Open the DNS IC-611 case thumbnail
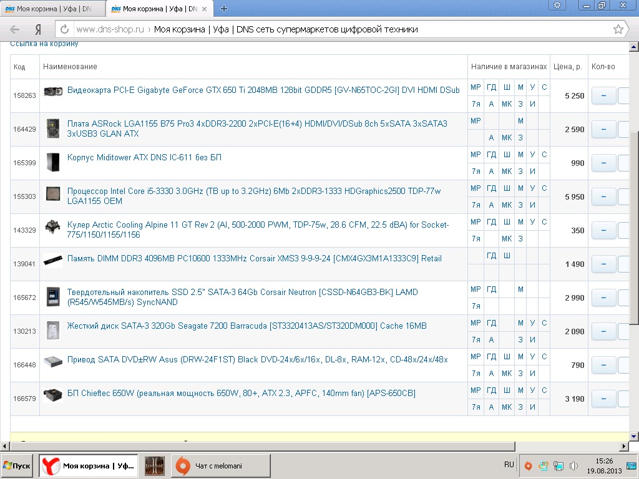Viewport: 639px width, 479px height. (x=53, y=162)
